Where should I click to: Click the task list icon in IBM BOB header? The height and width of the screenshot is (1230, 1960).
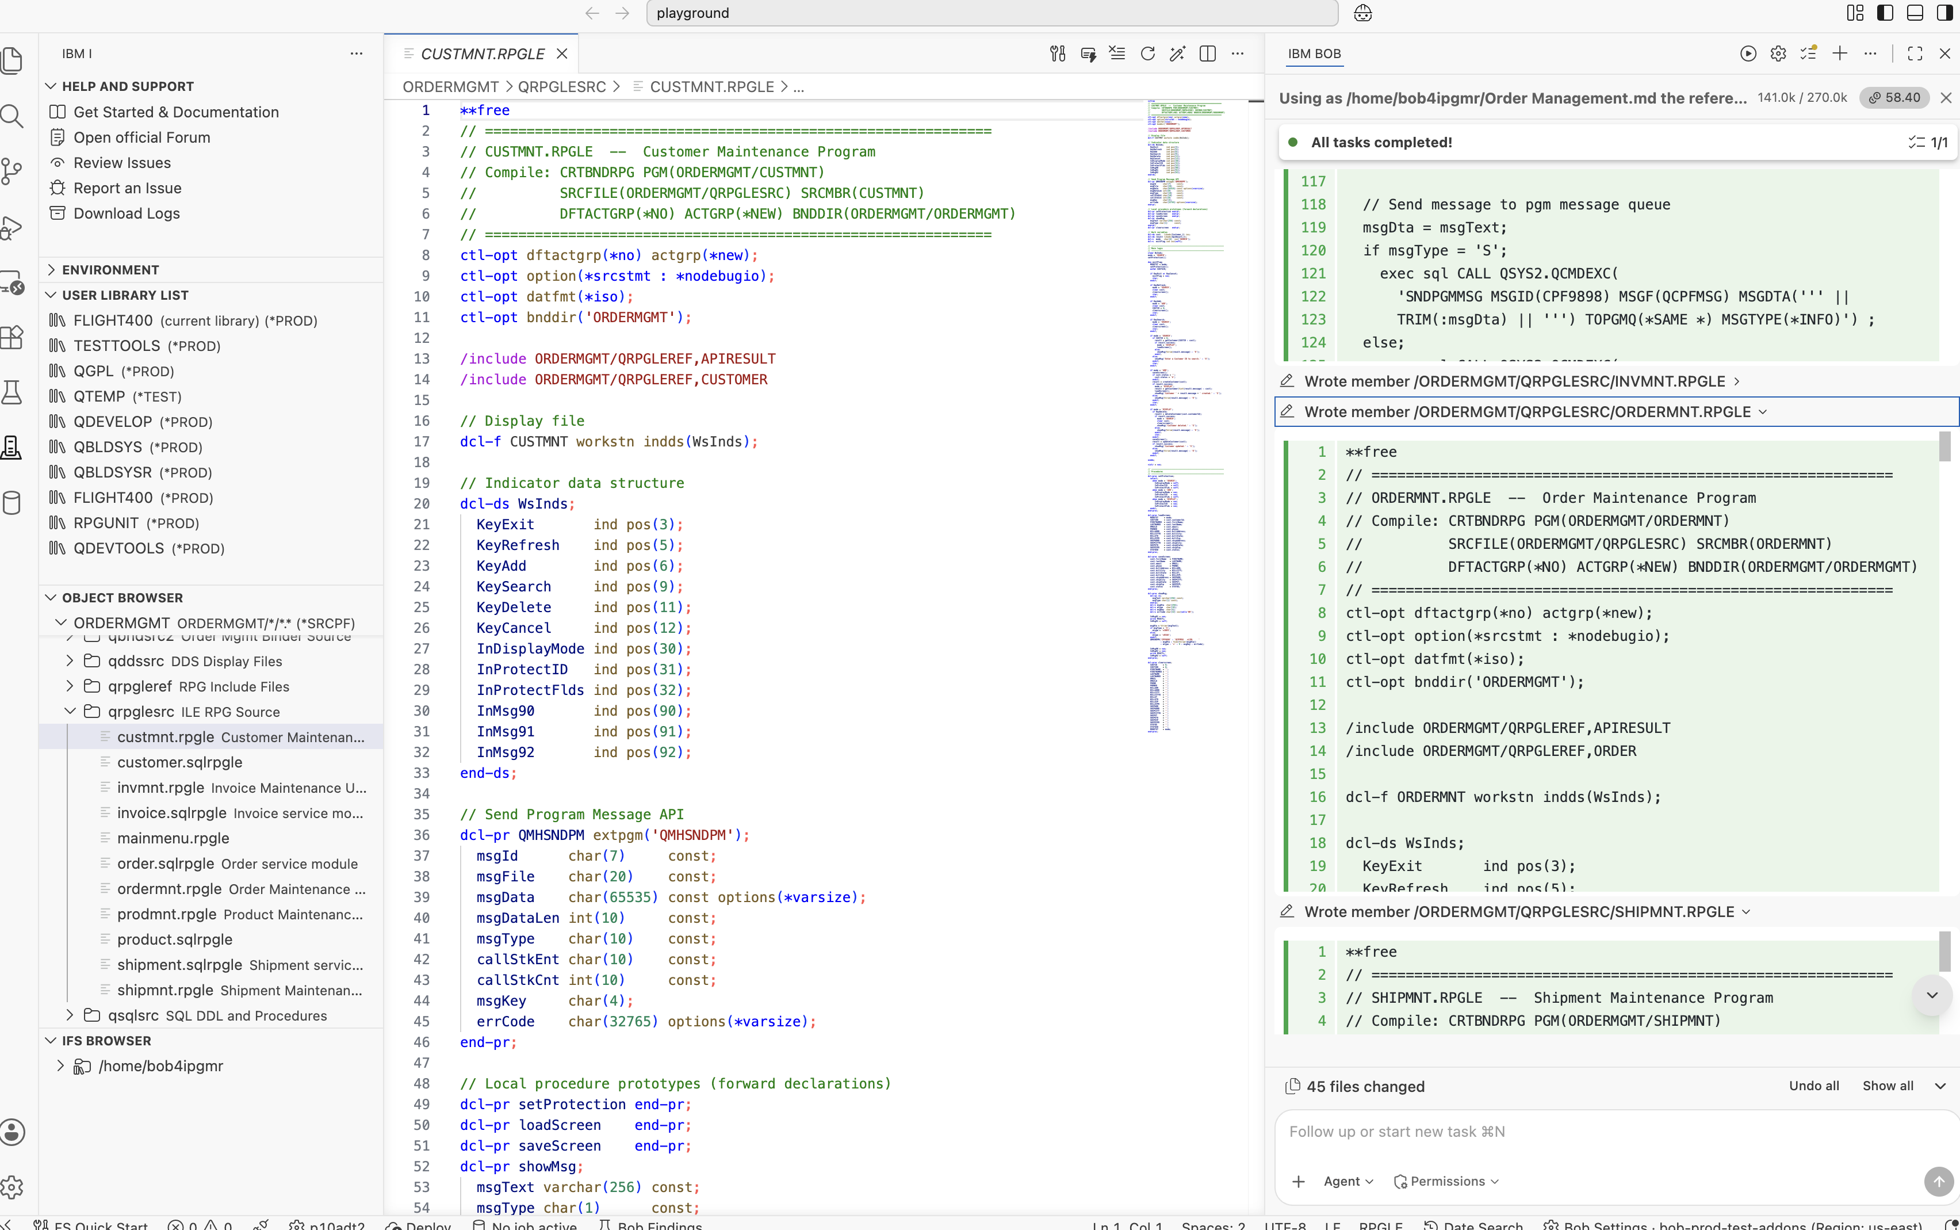1809,54
